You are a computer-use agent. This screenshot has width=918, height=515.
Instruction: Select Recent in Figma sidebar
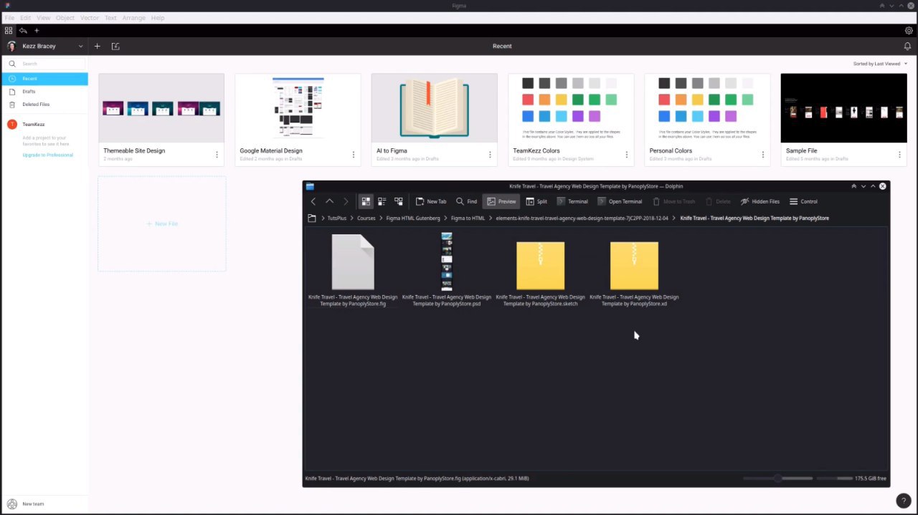click(44, 79)
